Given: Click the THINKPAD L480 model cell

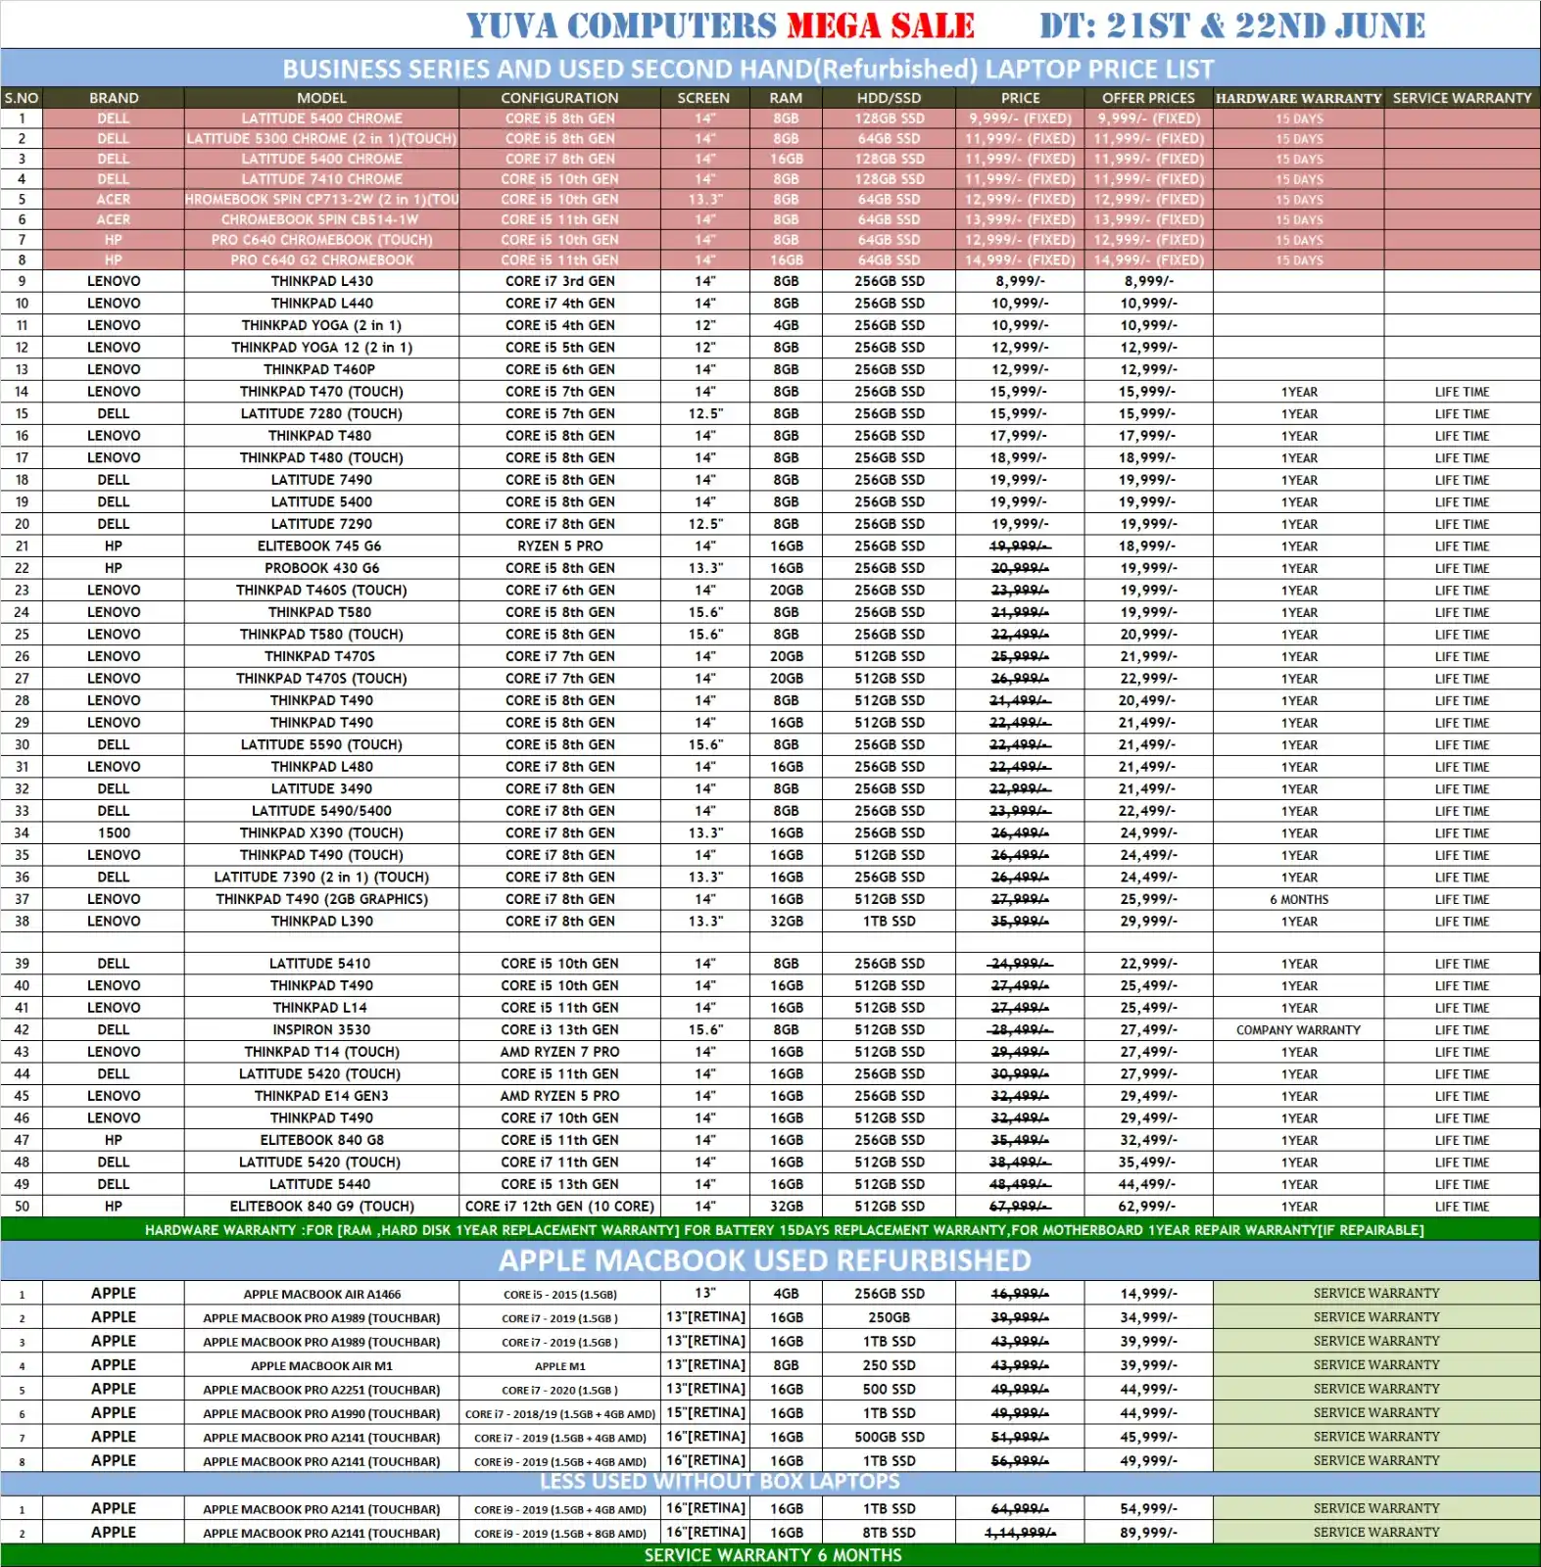Looking at the screenshot, I should coord(321,767).
